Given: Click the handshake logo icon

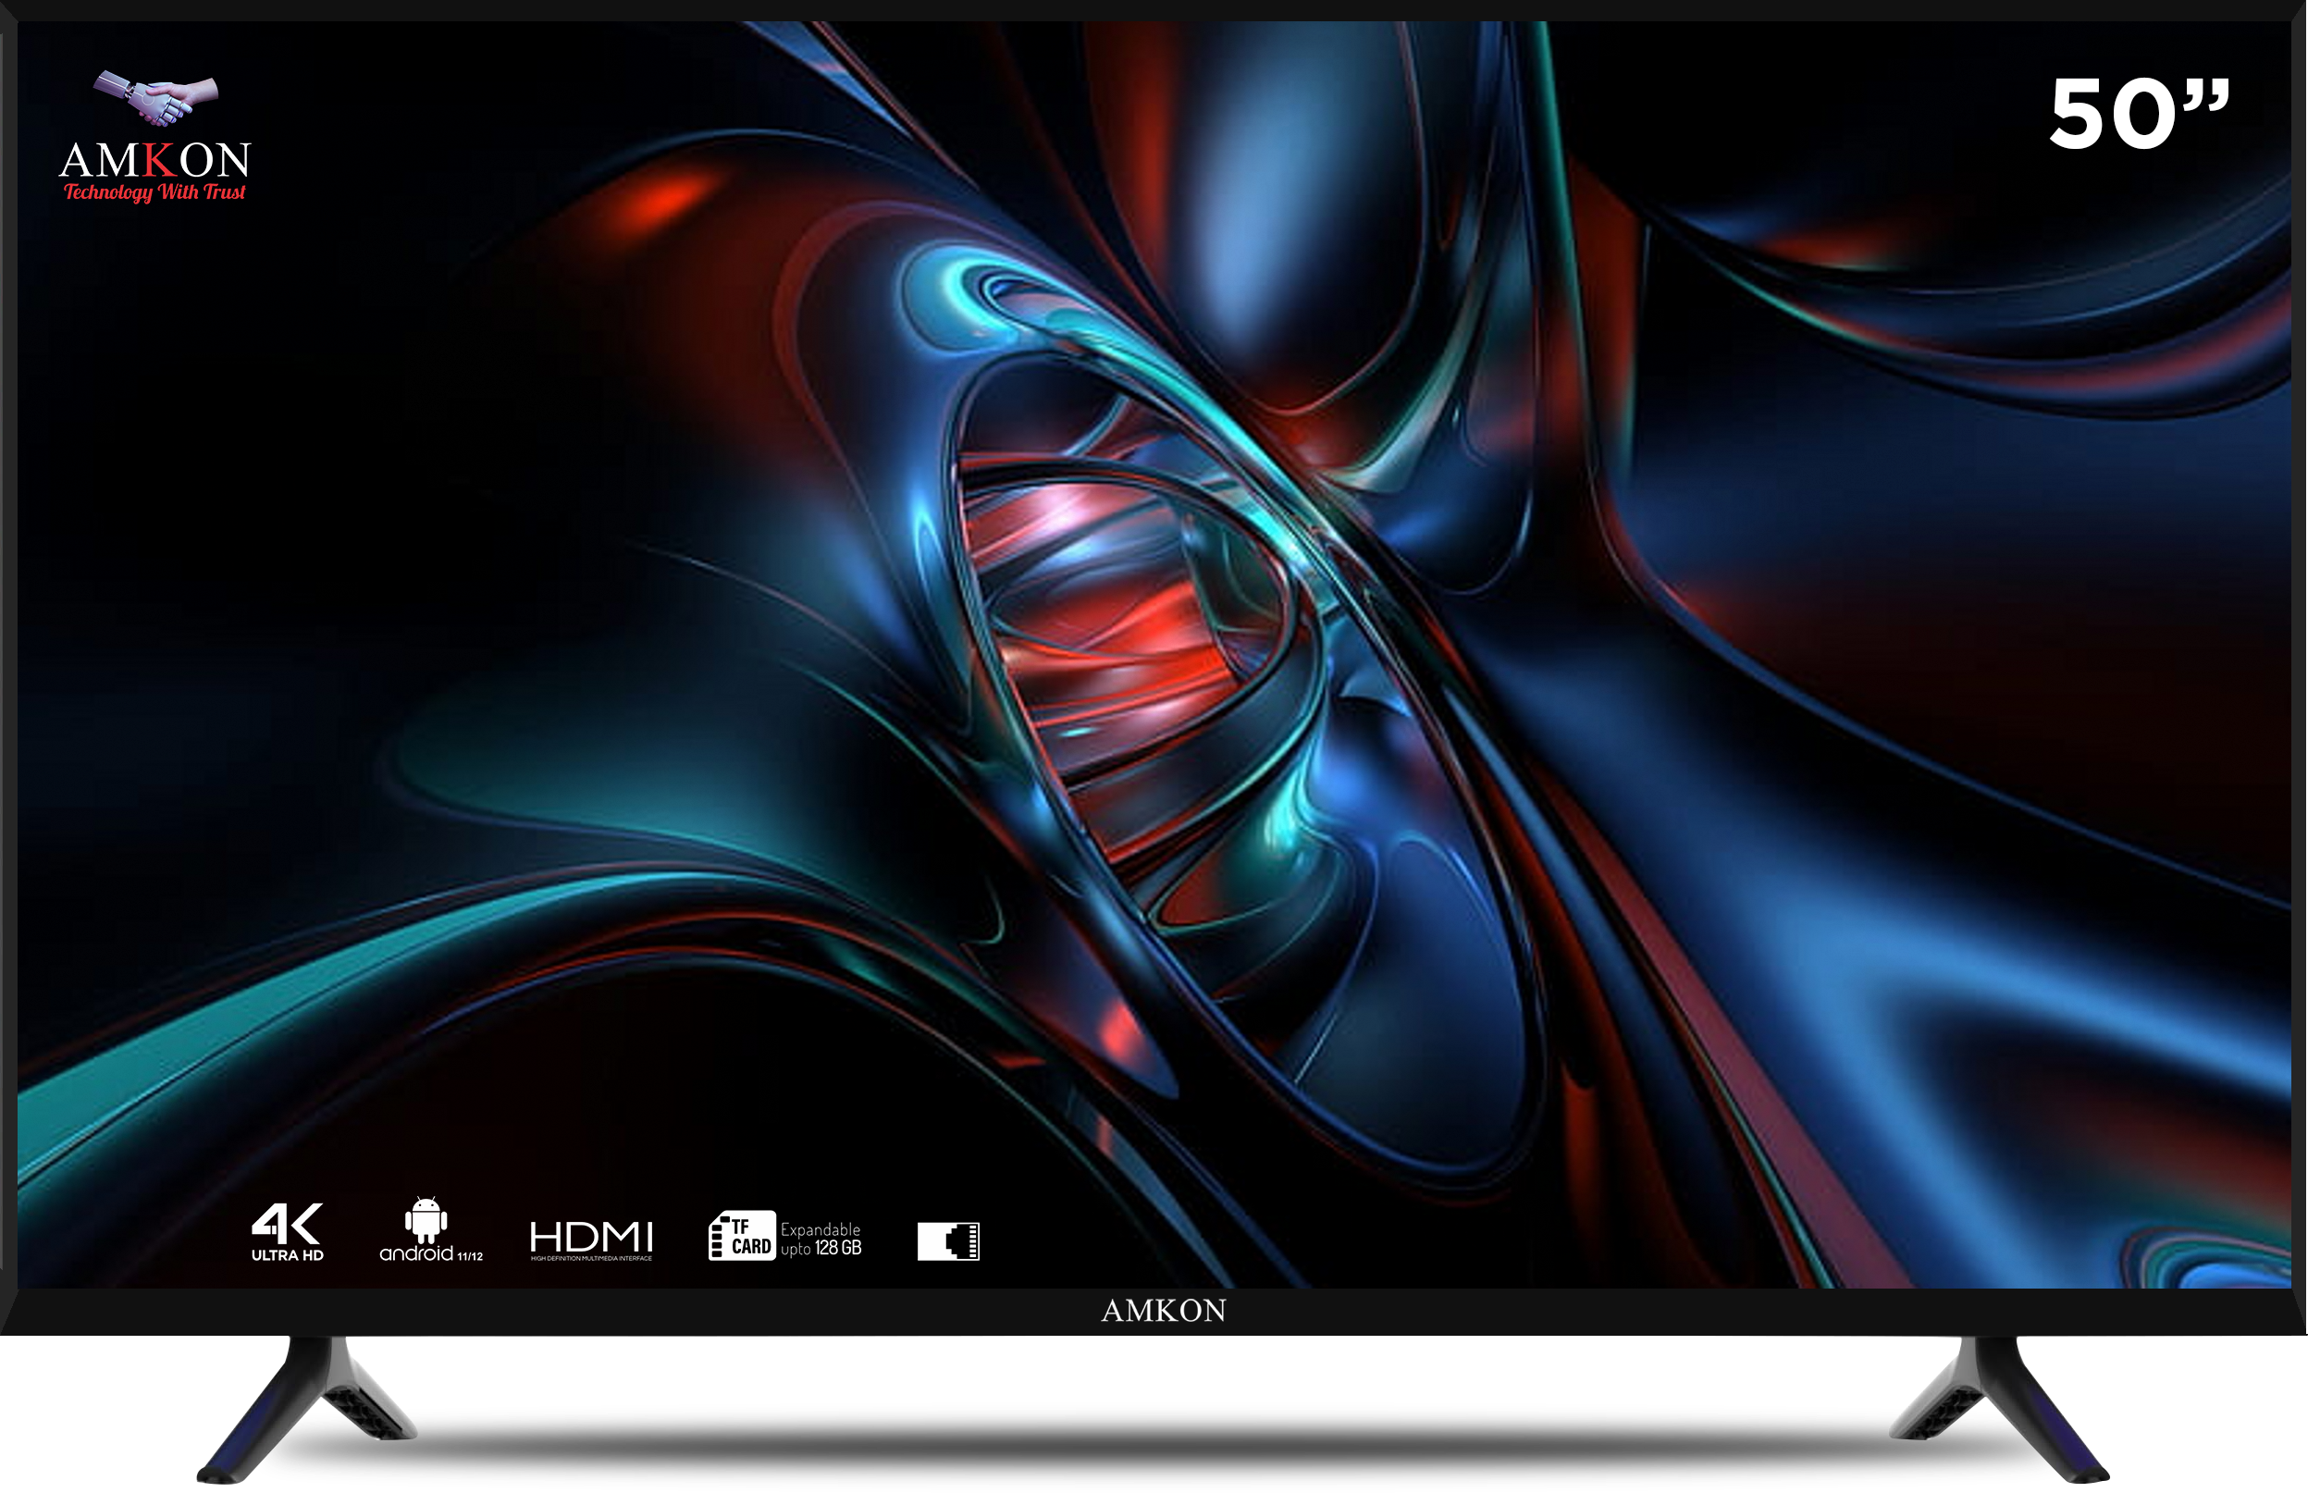Looking at the screenshot, I should click(x=155, y=98).
